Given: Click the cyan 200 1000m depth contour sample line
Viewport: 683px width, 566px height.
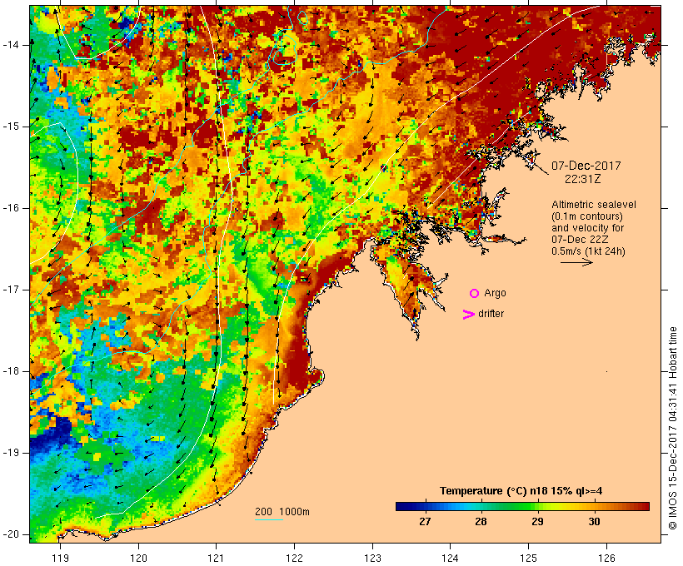Looking at the screenshot, I should (269, 519).
